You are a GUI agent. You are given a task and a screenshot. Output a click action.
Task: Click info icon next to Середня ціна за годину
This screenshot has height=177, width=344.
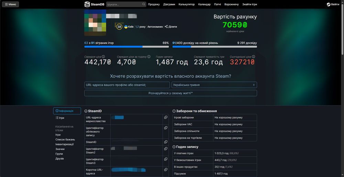point(149,57)
